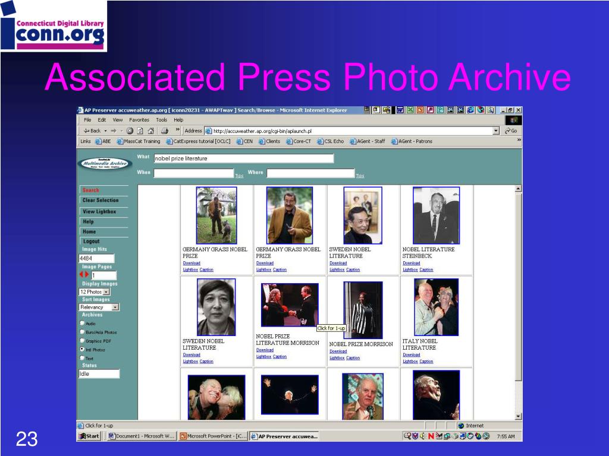Click the Back arrow in the browser toolbar
Viewport: 609px width, 456px height.
(92, 131)
